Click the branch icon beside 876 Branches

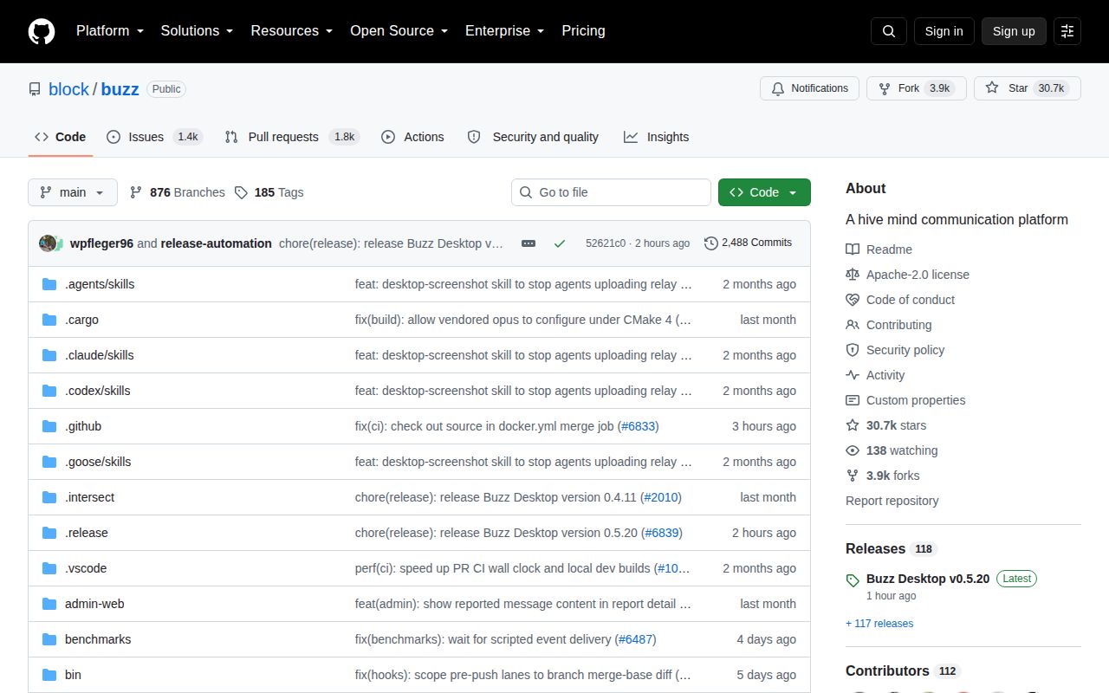tap(136, 192)
